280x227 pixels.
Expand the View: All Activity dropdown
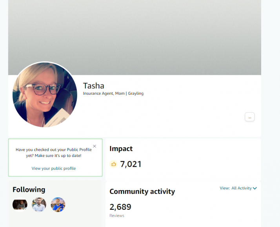coord(238,188)
